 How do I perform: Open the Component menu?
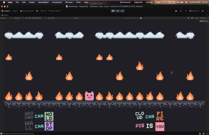pyautogui.click(x=57, y=2)
